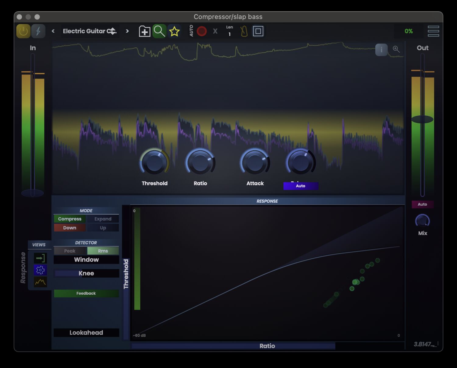Click the green magnifier preset browser icon

click(x=159, y=31)
